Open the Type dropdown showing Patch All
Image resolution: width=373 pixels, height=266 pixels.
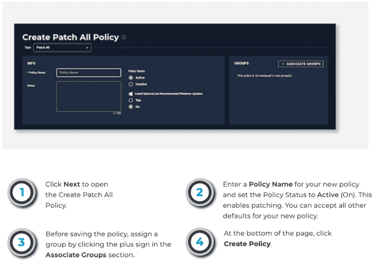(x=62, y=47)
